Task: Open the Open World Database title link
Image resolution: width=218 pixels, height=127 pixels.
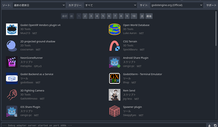Action: [136, 25]
